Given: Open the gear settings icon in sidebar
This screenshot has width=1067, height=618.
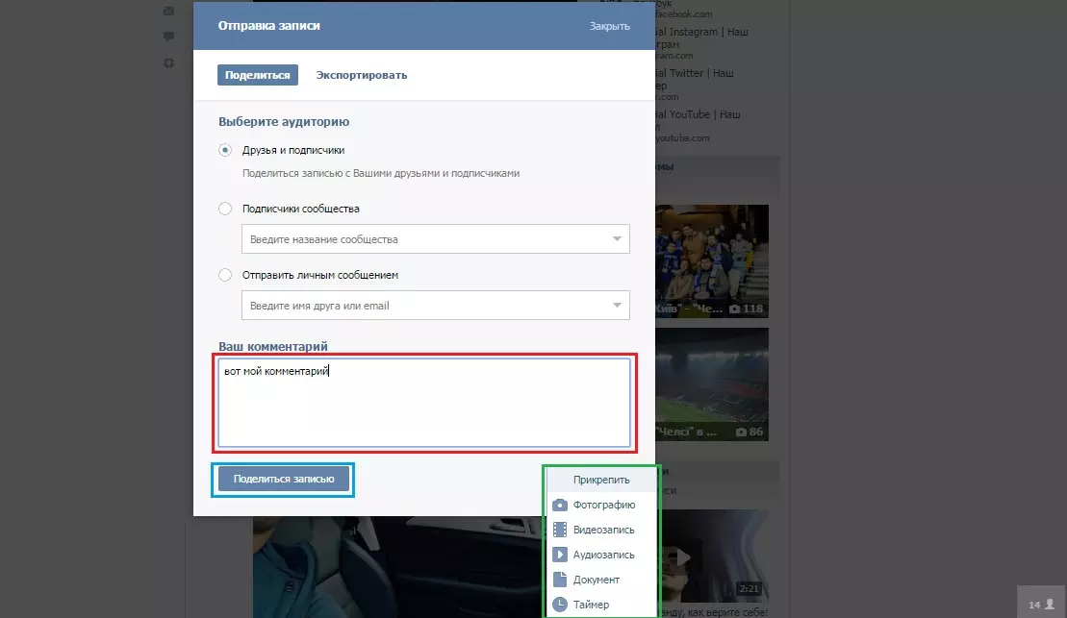Looking at the screenshot, I should tap(169, 62).
